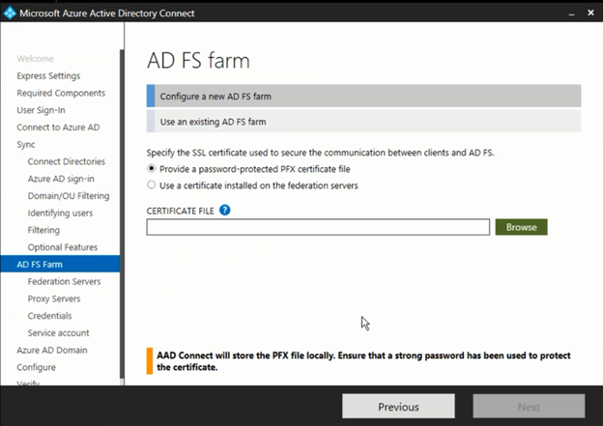This screenshot has width=603, height=426.
Task: Open Required Components step
Action: [x=61, y=93]
